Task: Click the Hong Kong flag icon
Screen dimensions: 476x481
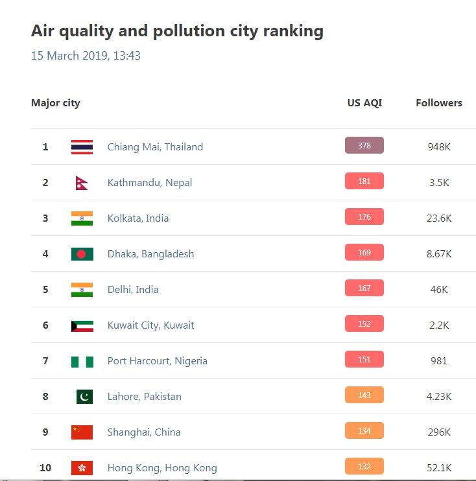Action: [82, 468]
